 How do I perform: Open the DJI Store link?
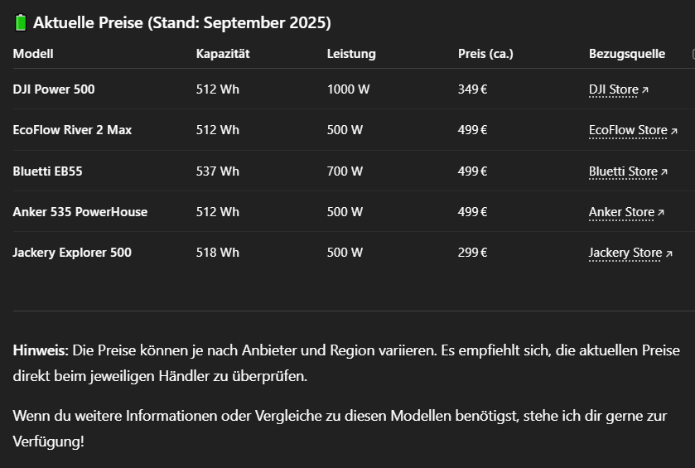(613, 89)
